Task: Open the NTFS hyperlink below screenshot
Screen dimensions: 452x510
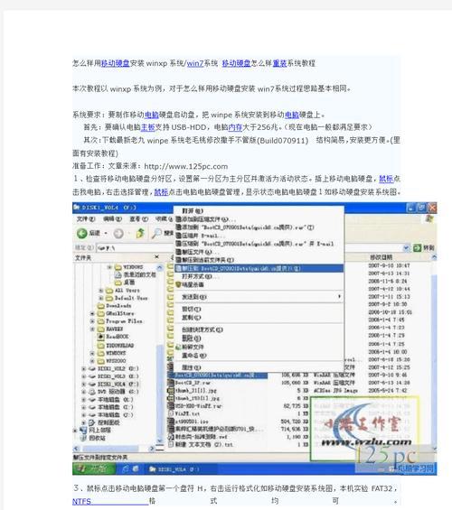Action: [x=81, y=501]
